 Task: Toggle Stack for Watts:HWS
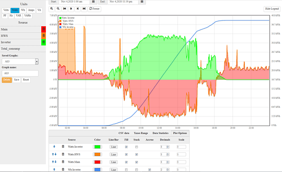[x=137, y=154]
